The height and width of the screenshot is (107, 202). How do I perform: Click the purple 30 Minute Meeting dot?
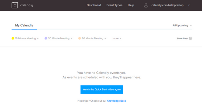46,39
